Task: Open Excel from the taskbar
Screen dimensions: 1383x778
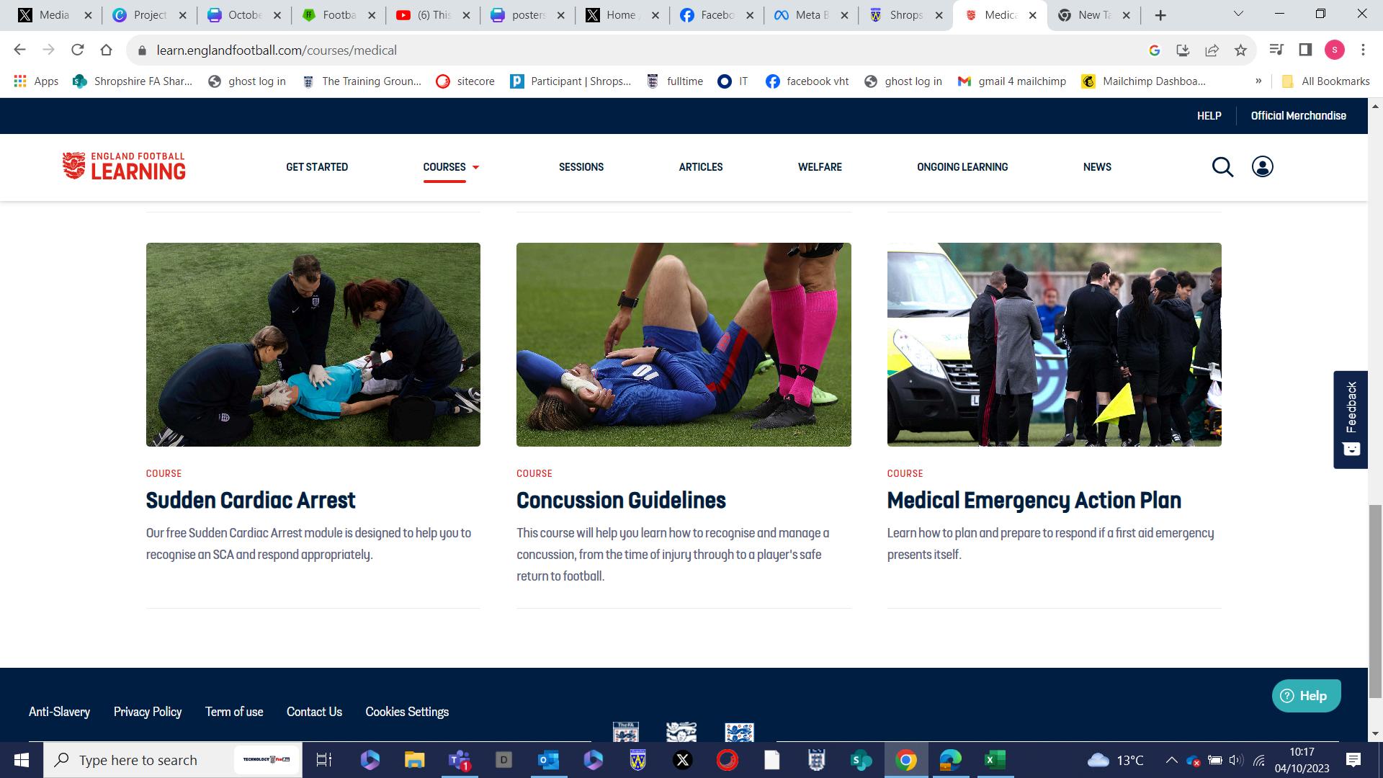Action: tap(995, 760)
